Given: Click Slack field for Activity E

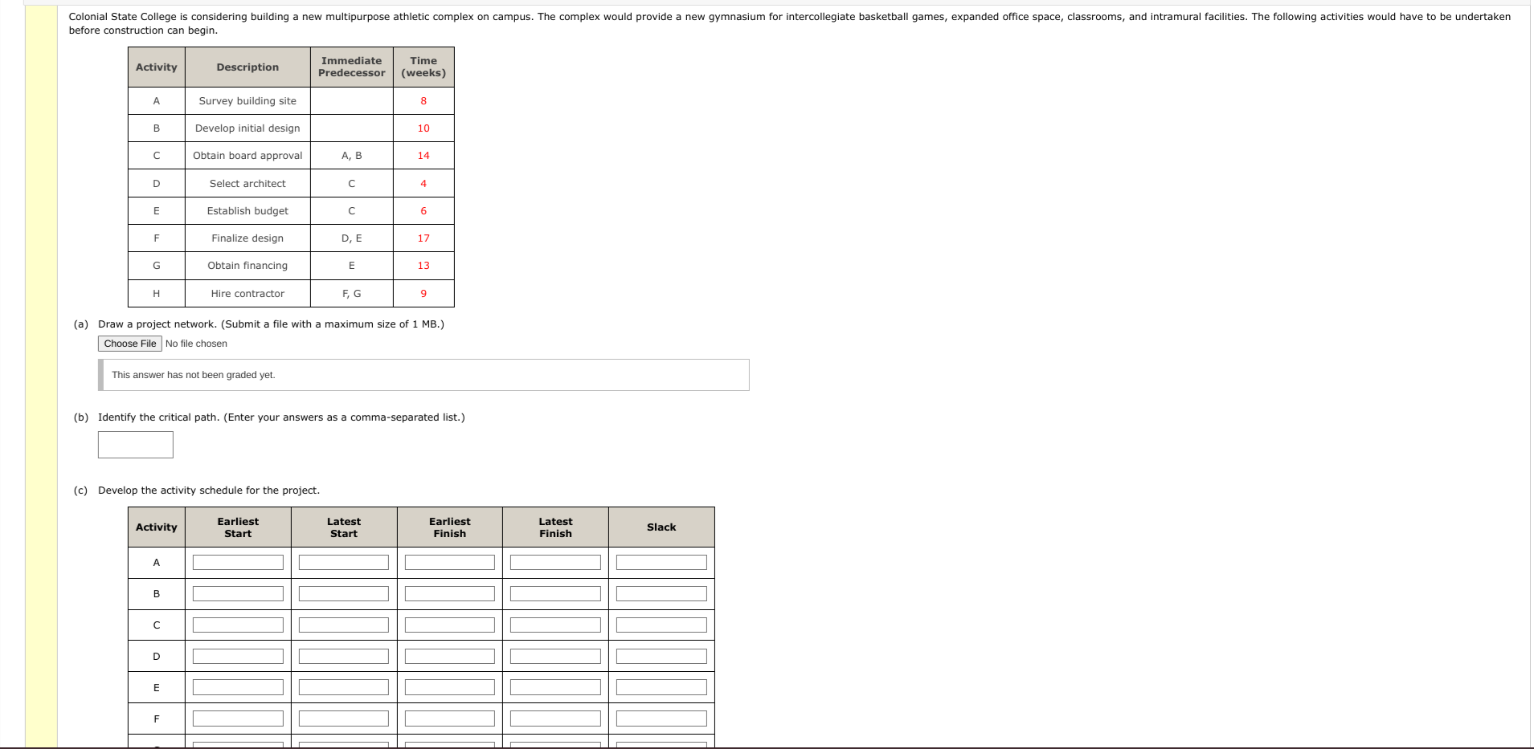Looking at the screenshot, I should pyautogui.click(x=661, y=687).
